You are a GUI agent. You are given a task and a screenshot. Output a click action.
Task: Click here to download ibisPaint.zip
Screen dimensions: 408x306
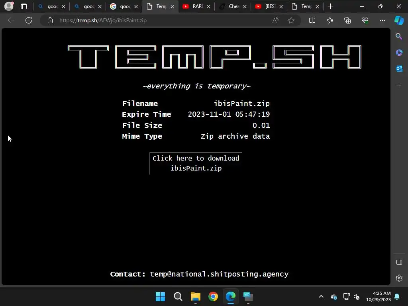(x=196, y=163)
